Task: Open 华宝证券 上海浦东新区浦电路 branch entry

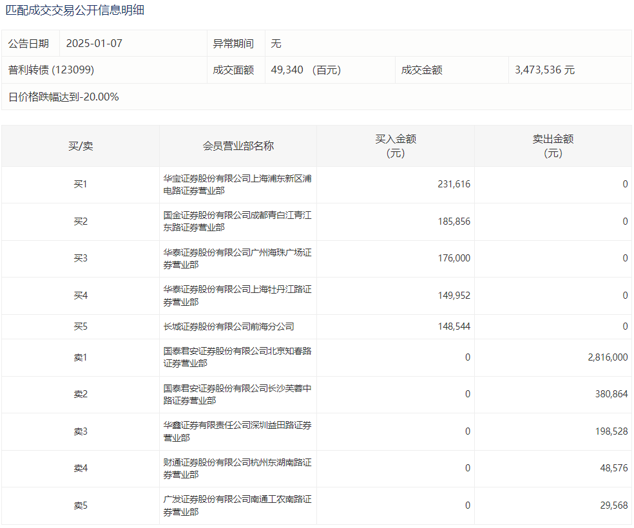Action: coord(237,184)
